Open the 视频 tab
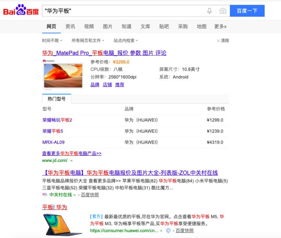 click(x=89, y=27)
